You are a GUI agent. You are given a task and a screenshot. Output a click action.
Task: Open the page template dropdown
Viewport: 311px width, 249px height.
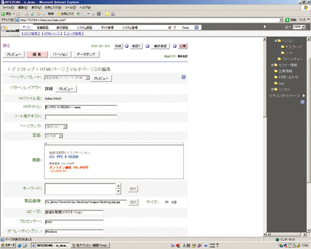pos(67,78)
